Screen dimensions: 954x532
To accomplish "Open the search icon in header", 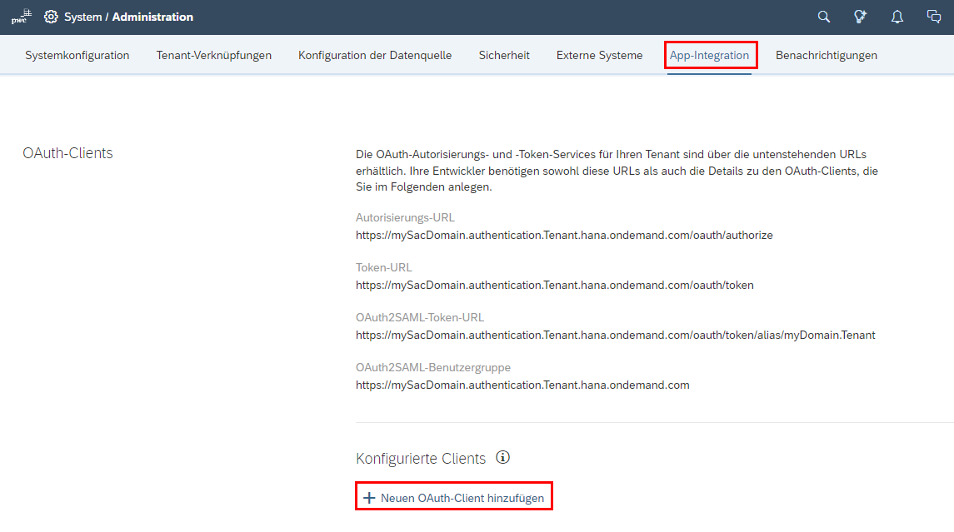I will [x=824, y=17].
